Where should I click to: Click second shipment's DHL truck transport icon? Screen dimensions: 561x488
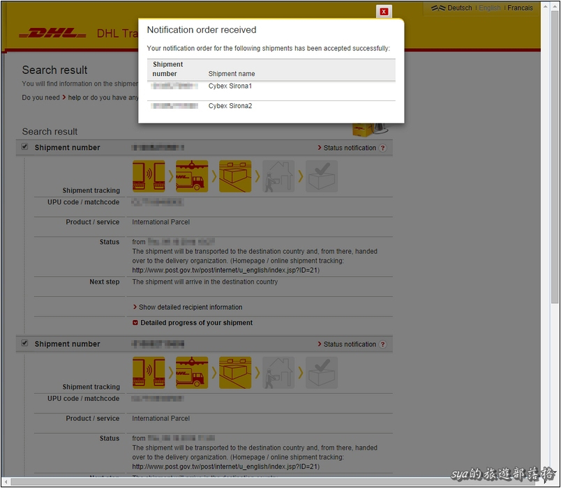click(x=192, y=372)
